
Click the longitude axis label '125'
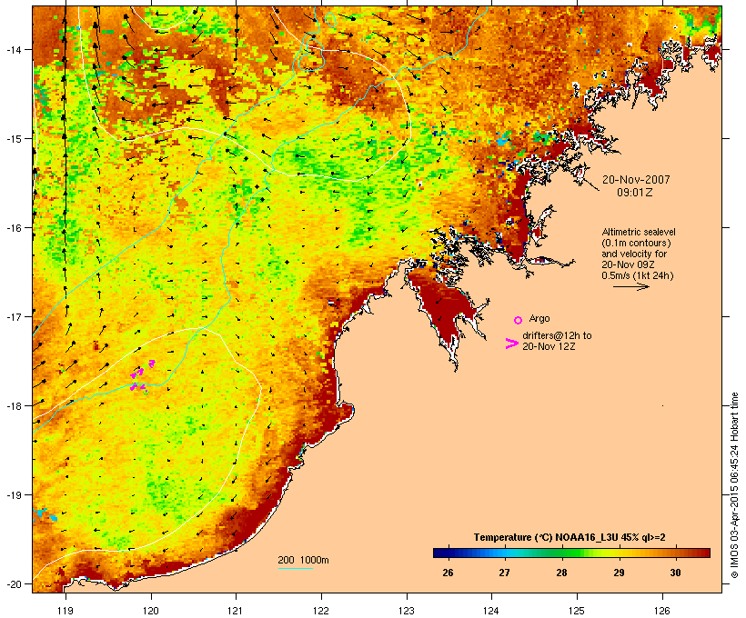tap(577, 611)
